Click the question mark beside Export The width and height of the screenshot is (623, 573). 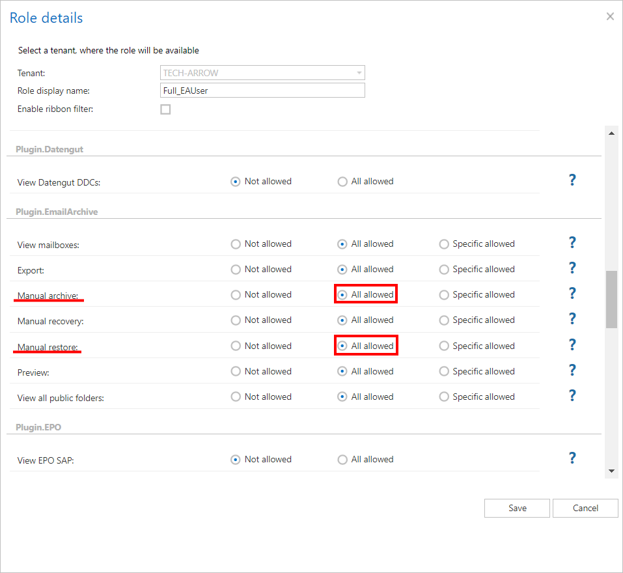pos(572,268)
